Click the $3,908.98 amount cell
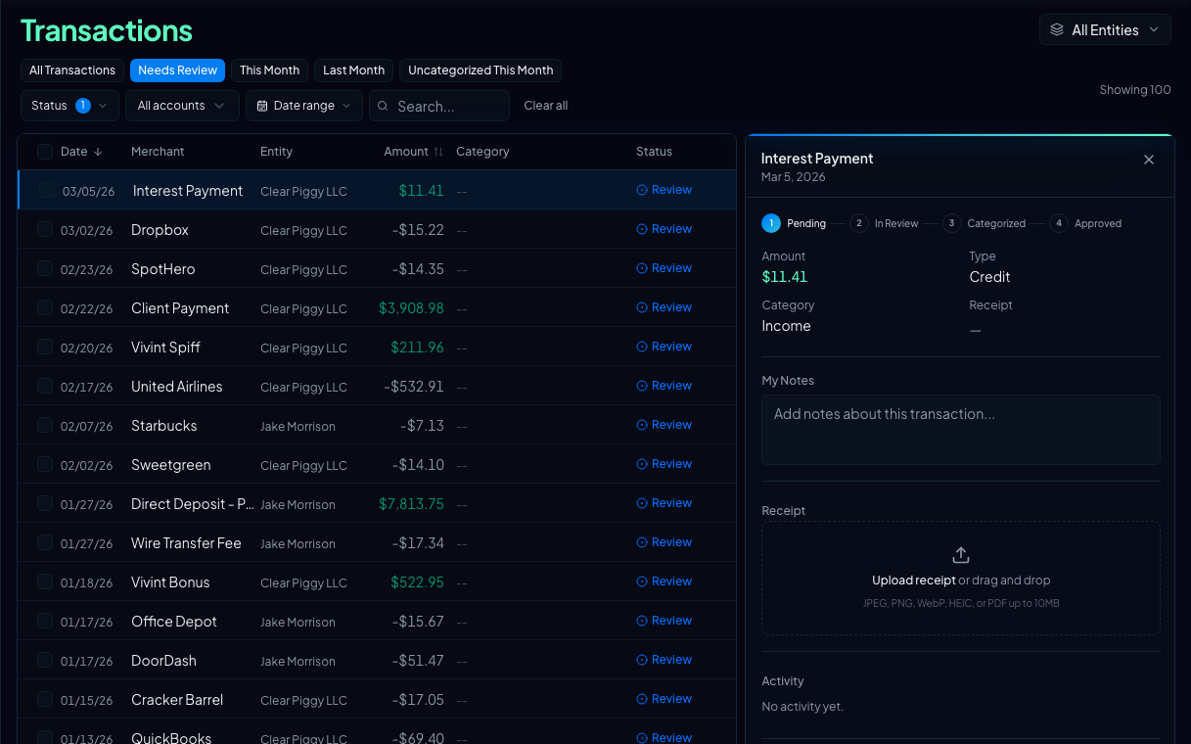1191x744 pixels. pyautogui.click(x=411, y=308)
